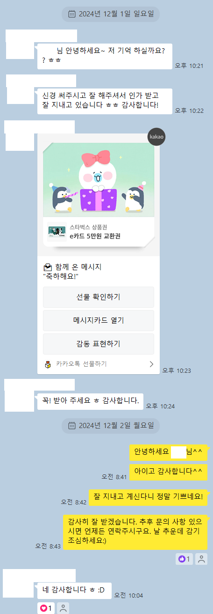The width and height of the screenshot is (213, 614).
Task: Open the 2024년 12월 2일 월요일 date header
Action: pos(111,425)
